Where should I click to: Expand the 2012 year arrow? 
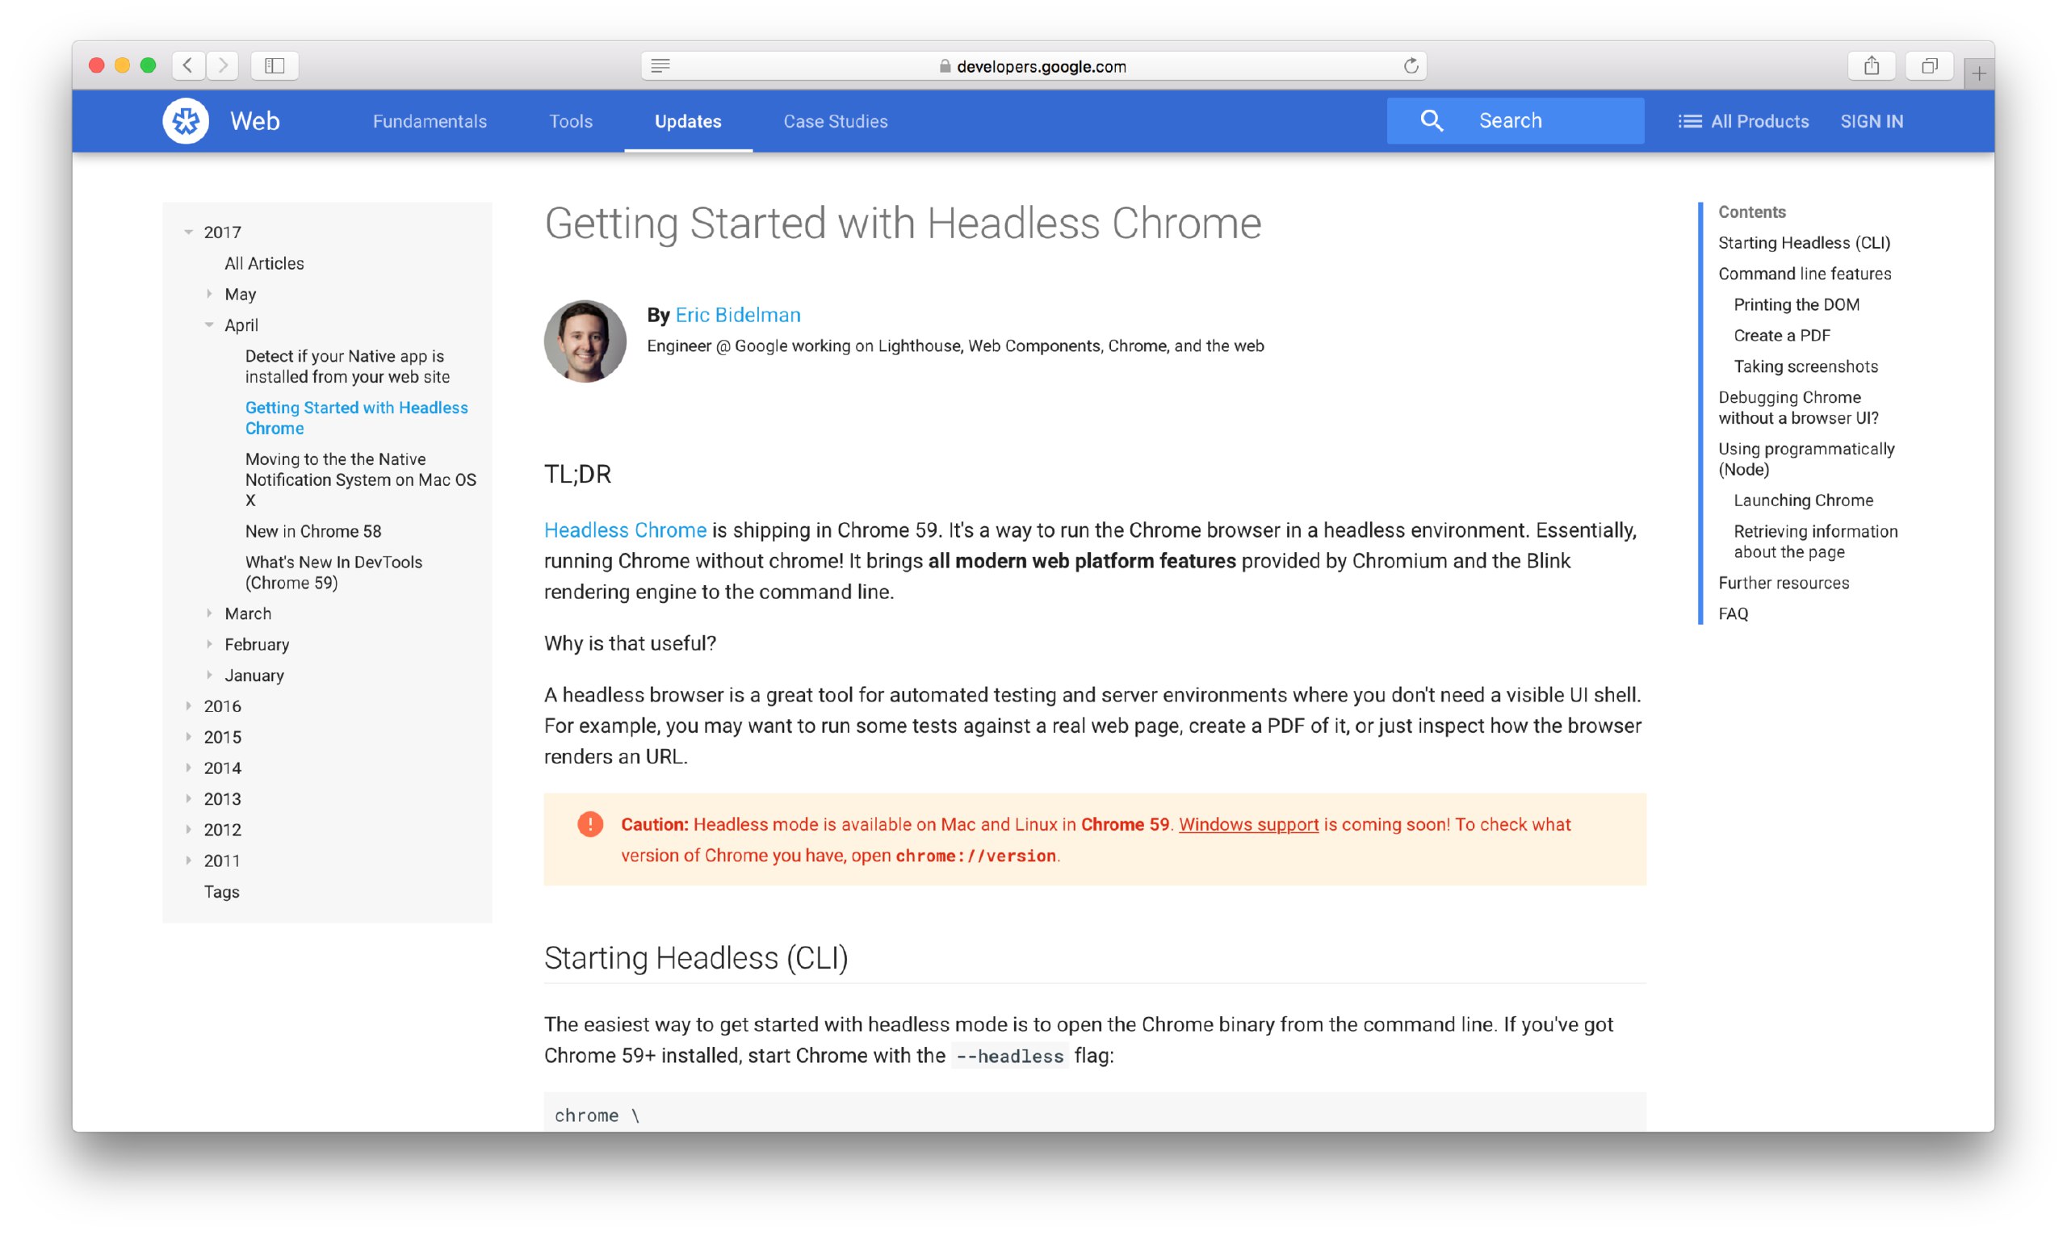[189, 829]
